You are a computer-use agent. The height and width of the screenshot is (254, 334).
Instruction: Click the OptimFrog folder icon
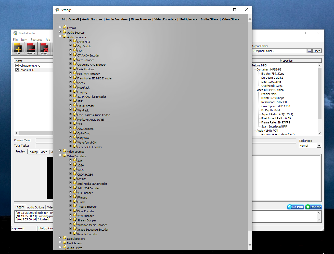[75, 132]
